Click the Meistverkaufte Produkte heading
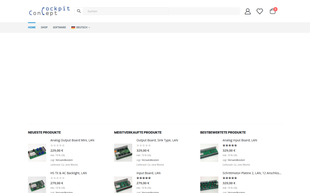Image resolution: width=310 pixels, height=193 pixels. 138,133
